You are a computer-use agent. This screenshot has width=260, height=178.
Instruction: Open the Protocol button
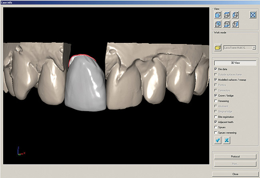pyautogui.click(x=235, y=156)
